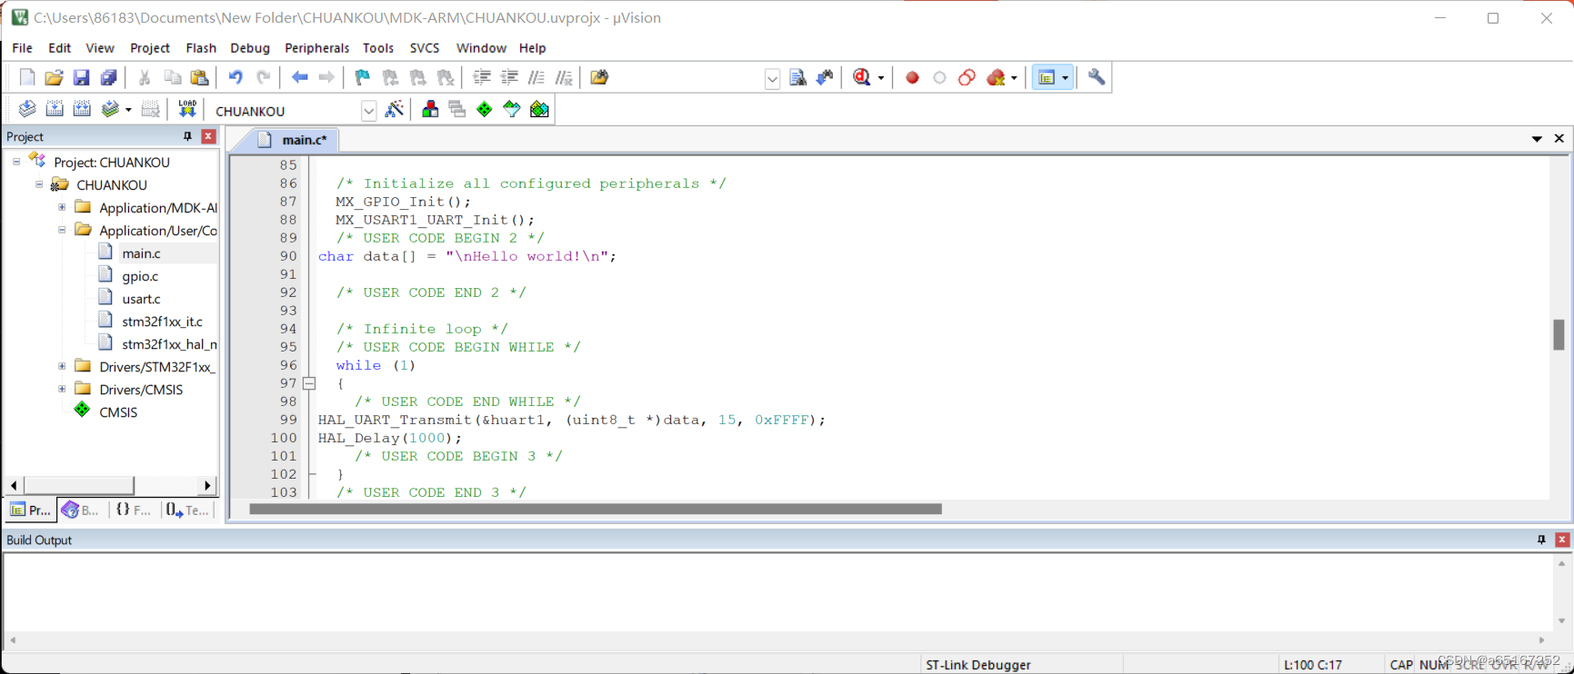The width and height of the screenshot is (1574, 674).
Task: Open a file with the folder icon
Action: pos(54,78)
